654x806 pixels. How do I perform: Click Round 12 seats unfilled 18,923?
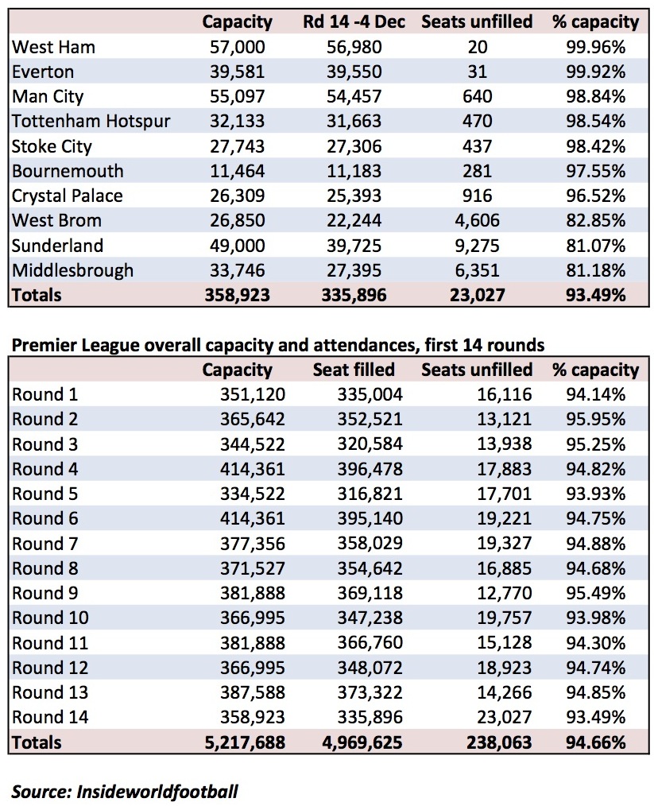tap(504, 667)
